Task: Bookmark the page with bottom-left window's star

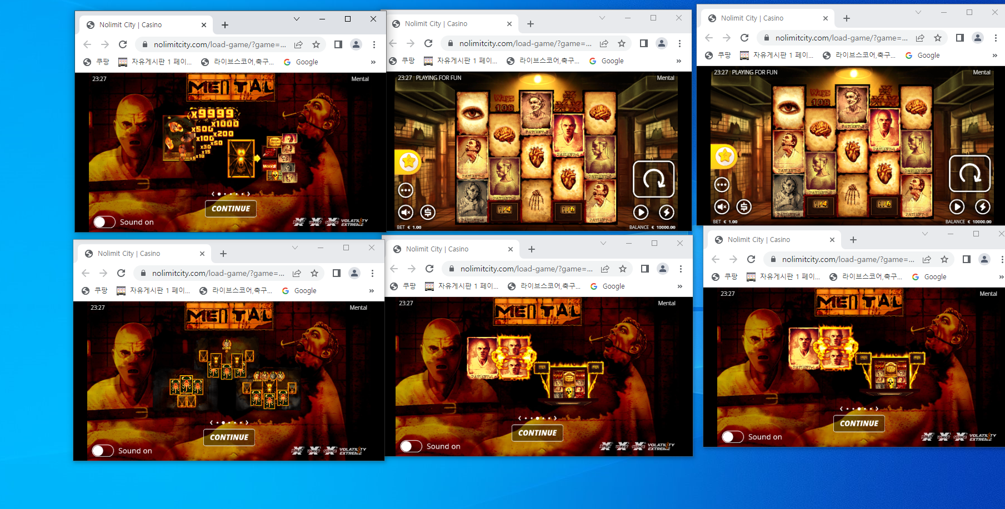Action: coord(314,273)
